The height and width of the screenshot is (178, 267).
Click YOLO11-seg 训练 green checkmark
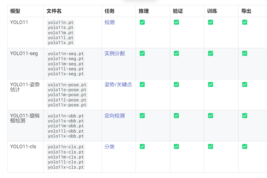click(211, 53)
